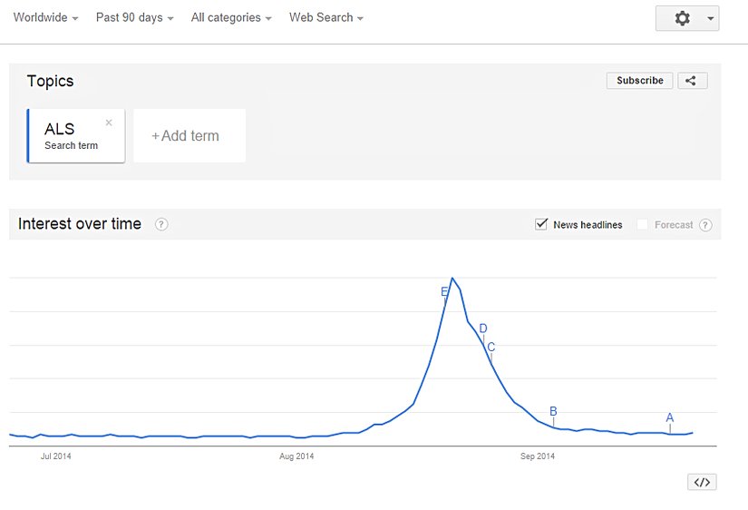Open the Web Search type dropdown

[x=326, y=17]
